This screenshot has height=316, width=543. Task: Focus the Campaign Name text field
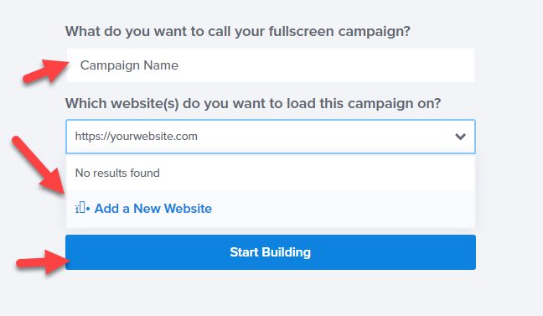[x=271, y=65]
